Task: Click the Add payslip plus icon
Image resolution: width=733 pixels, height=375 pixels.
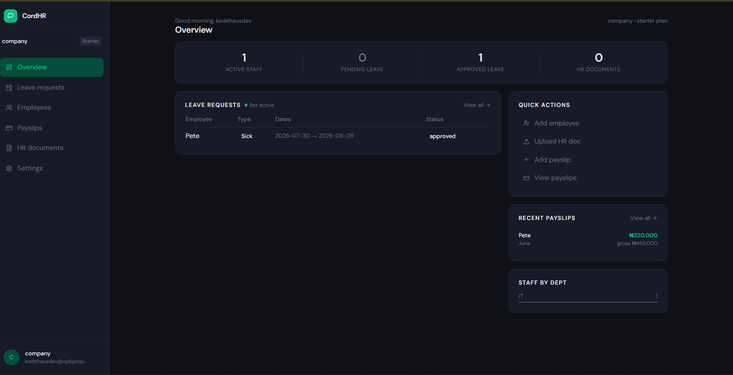Action: [x=526, y=160]
